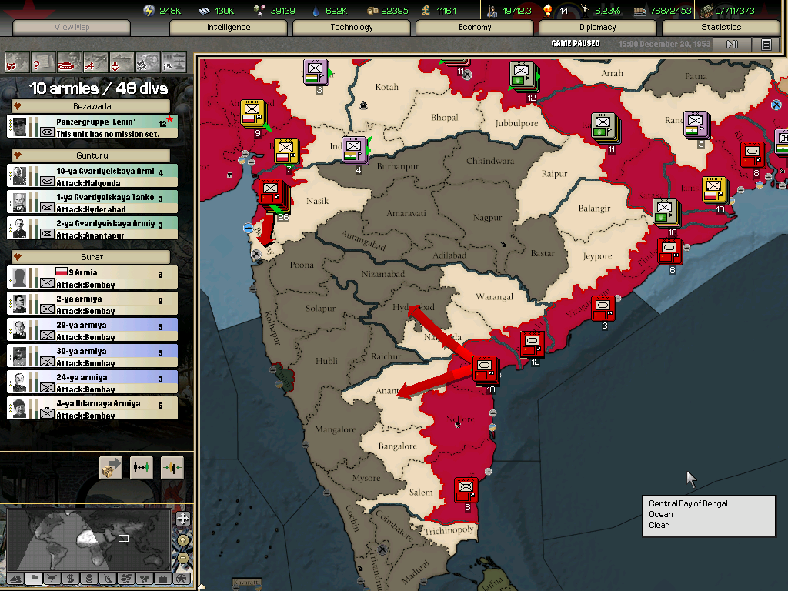Collapse the Surat province group
Screen dimensions: 788x591
[17, 256]
